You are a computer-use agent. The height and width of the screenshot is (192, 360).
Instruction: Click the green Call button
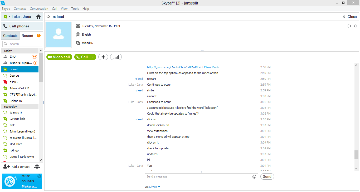tap(82, 57)
